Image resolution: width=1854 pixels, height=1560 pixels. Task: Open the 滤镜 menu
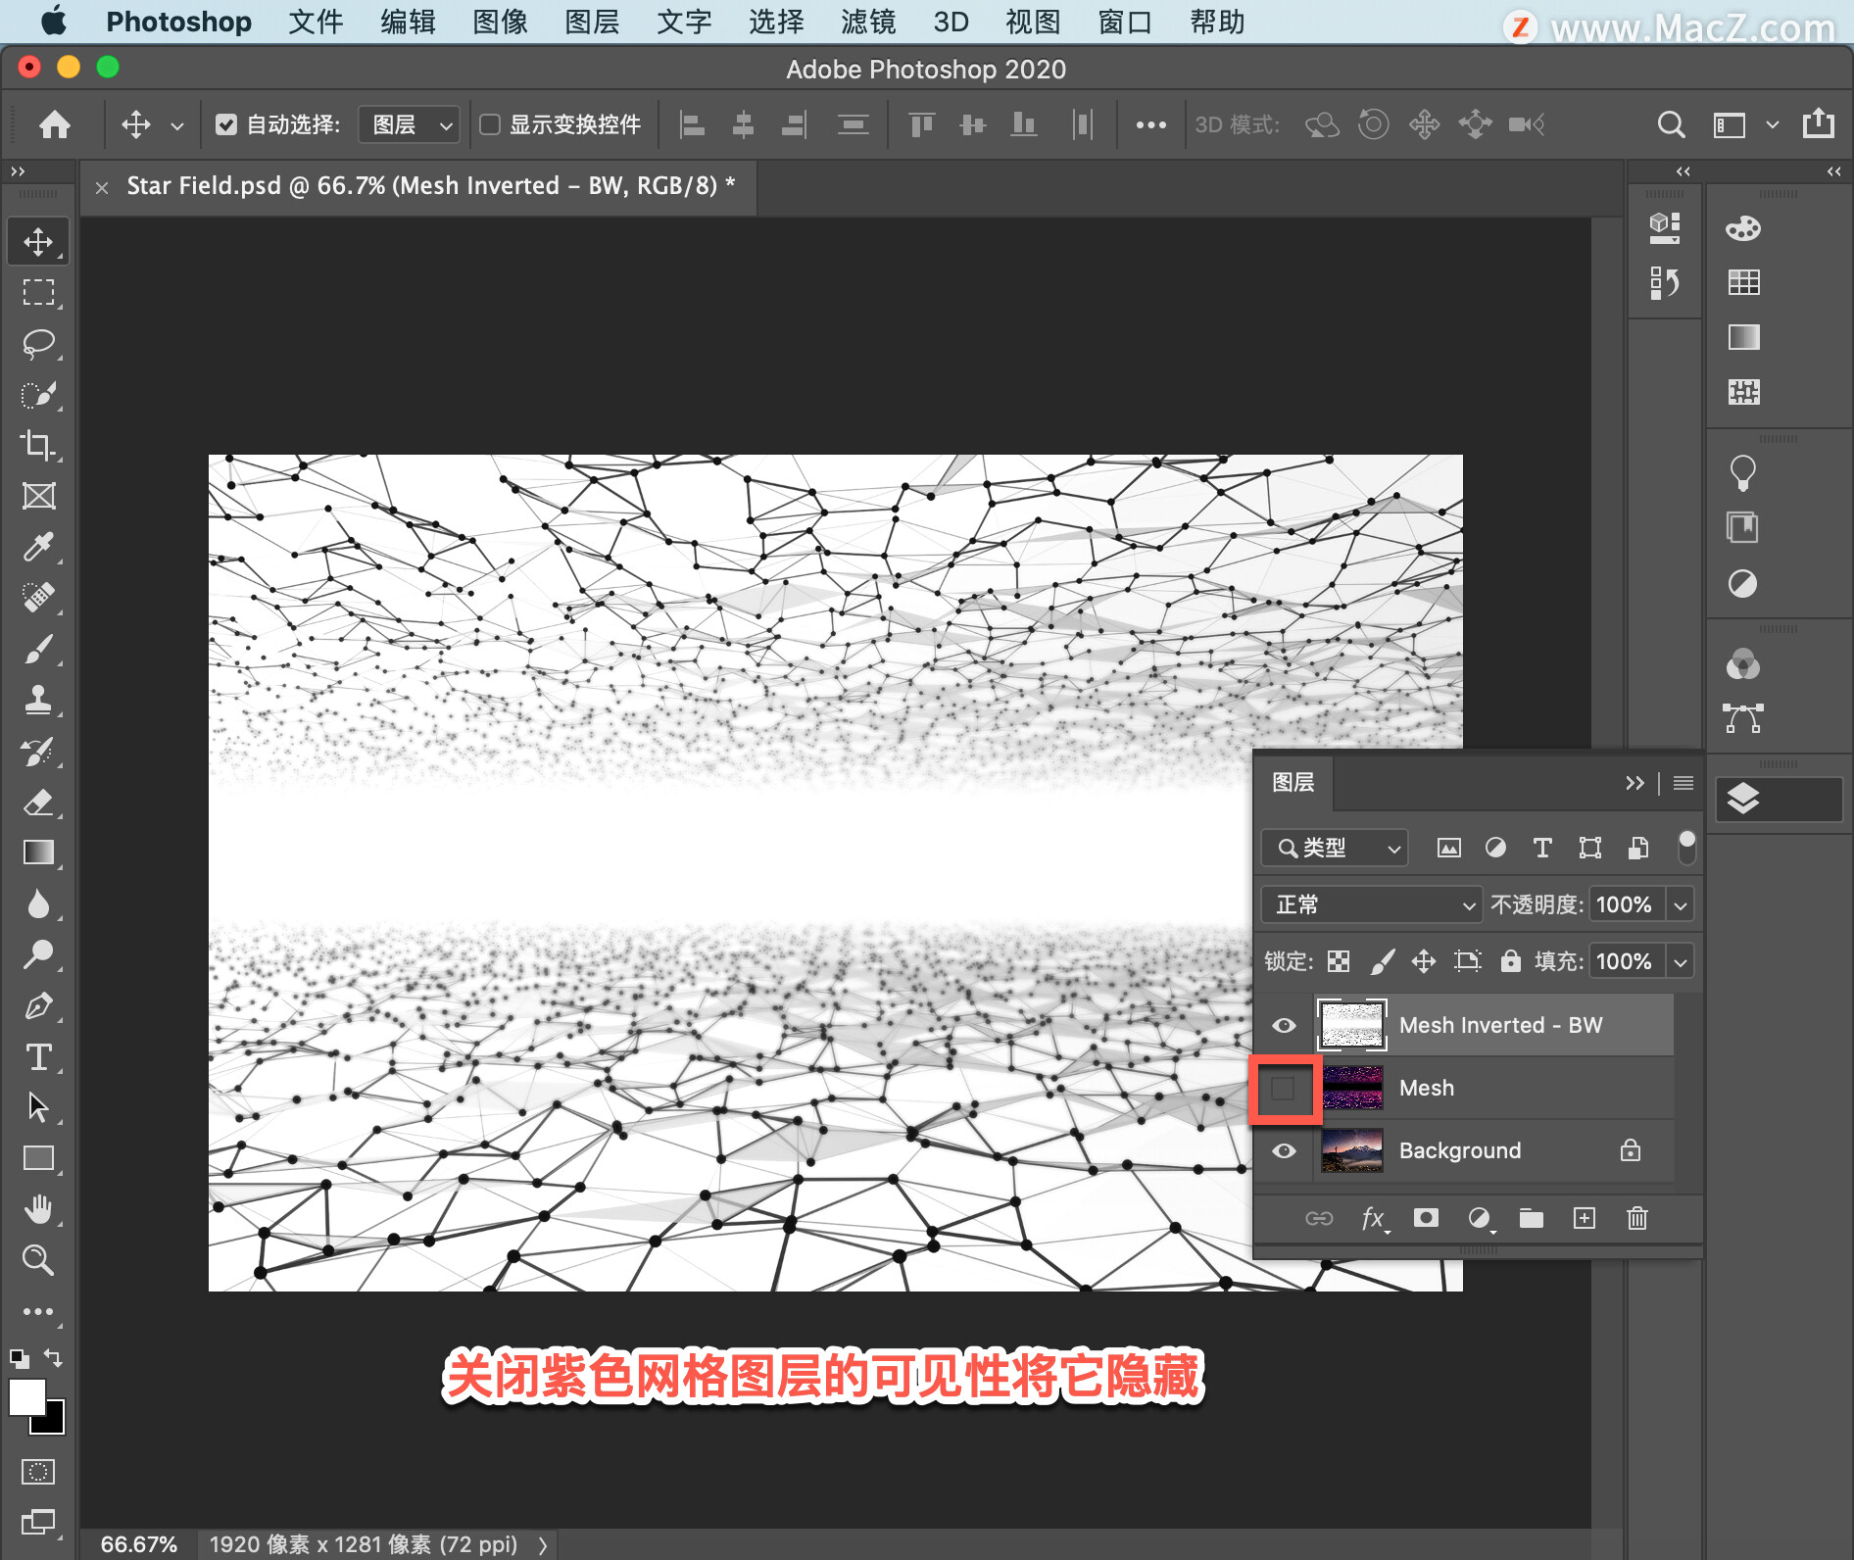tap(867, 22)
